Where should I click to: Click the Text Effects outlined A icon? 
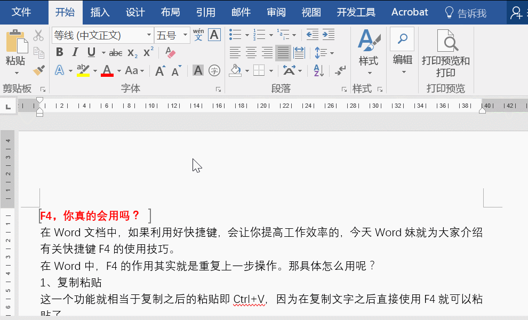click(60, 70)
